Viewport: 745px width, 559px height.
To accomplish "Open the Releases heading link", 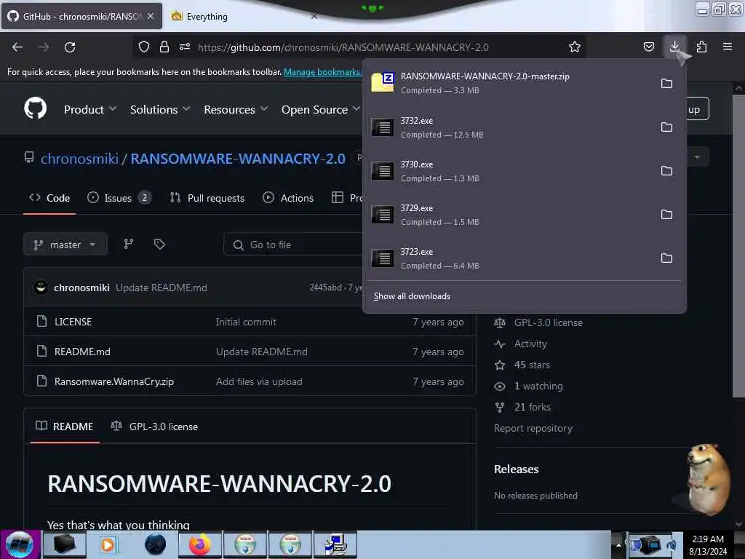I will coord(516,469).
